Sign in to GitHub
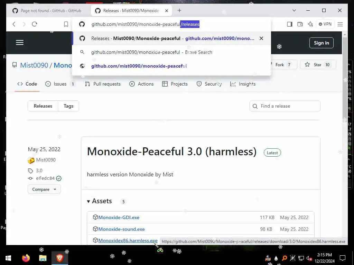 tap(321, 43)
